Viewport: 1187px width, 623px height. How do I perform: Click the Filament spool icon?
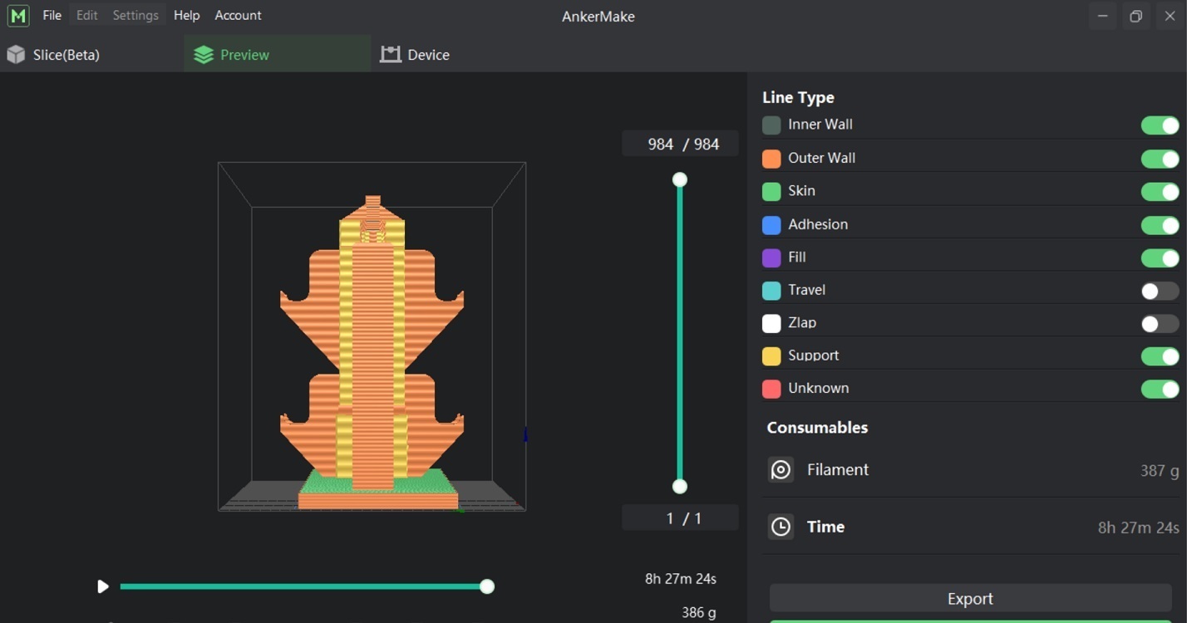point(781,470)
